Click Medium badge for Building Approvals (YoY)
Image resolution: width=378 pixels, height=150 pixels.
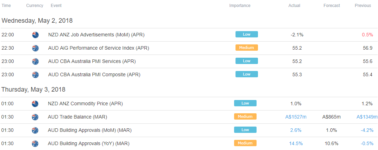[245, 143]
